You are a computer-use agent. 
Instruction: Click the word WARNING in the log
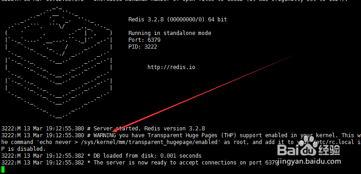(105, 135)
